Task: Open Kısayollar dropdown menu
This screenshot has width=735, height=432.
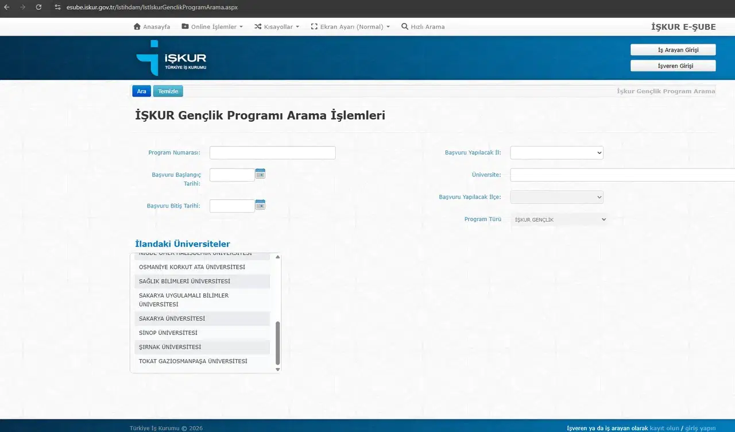Action: point(277,26)
